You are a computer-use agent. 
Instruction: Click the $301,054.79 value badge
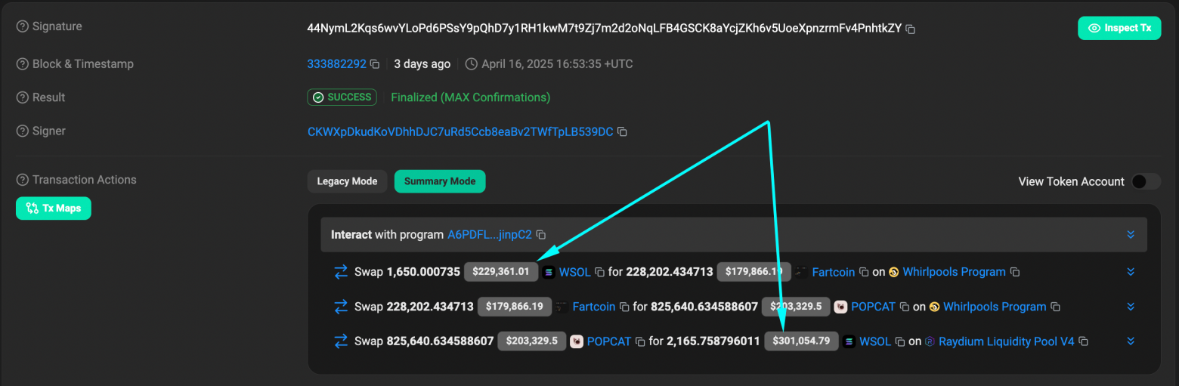801,341
